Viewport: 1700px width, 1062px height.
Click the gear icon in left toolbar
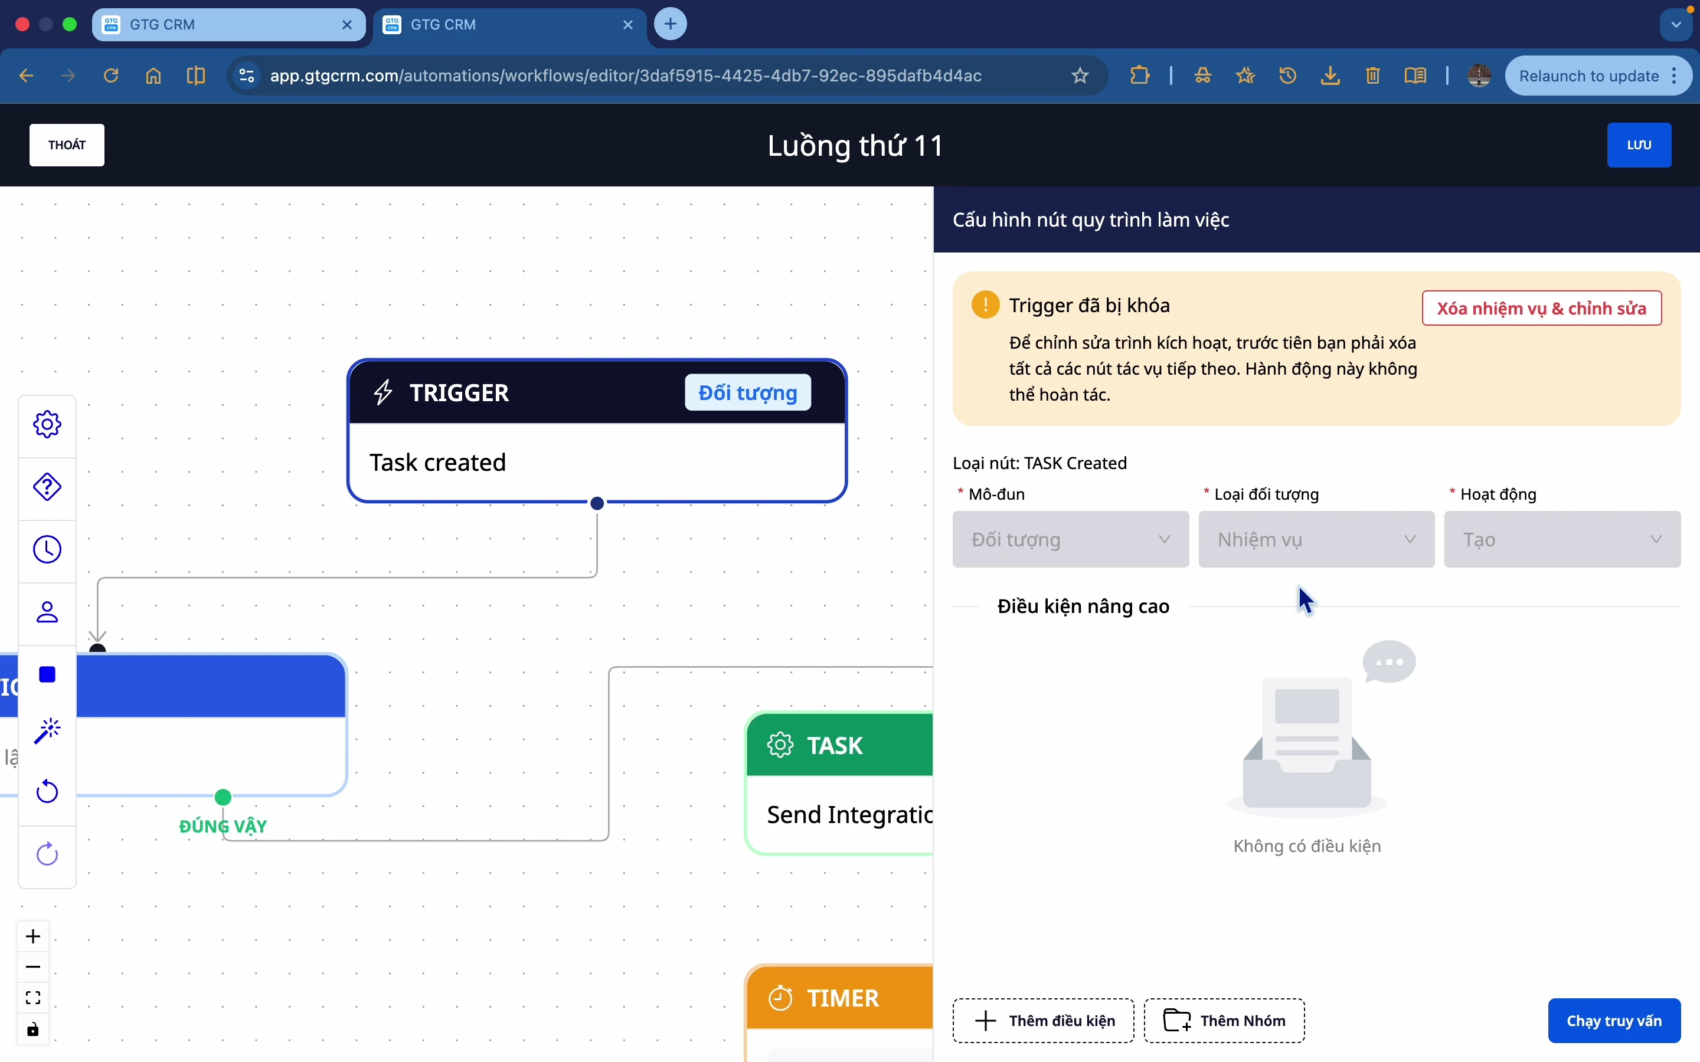[47, 425]
